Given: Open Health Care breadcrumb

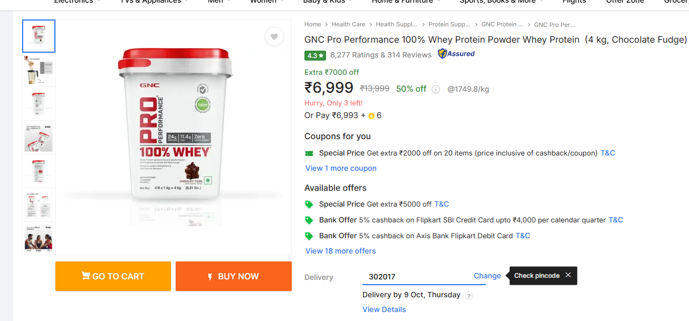Looking at the screenshot, I should (348, 24).
